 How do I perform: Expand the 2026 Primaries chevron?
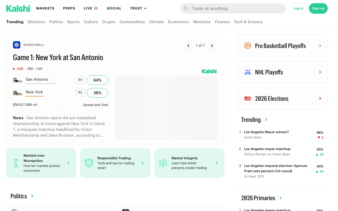pos(280,198)
